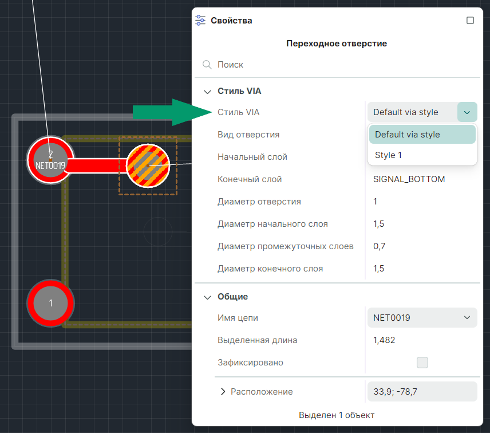
Task: Edit the Диаметр промежуточных слоев value 0,7
Action: click(379, 246)
